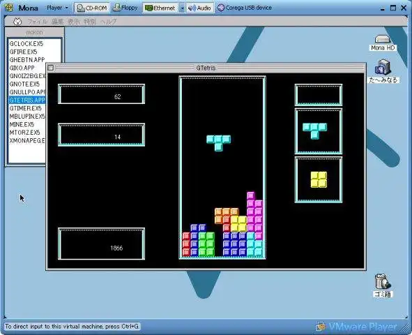
Task: Click the GTetris window title bar
Action: (x=206, y=68)
